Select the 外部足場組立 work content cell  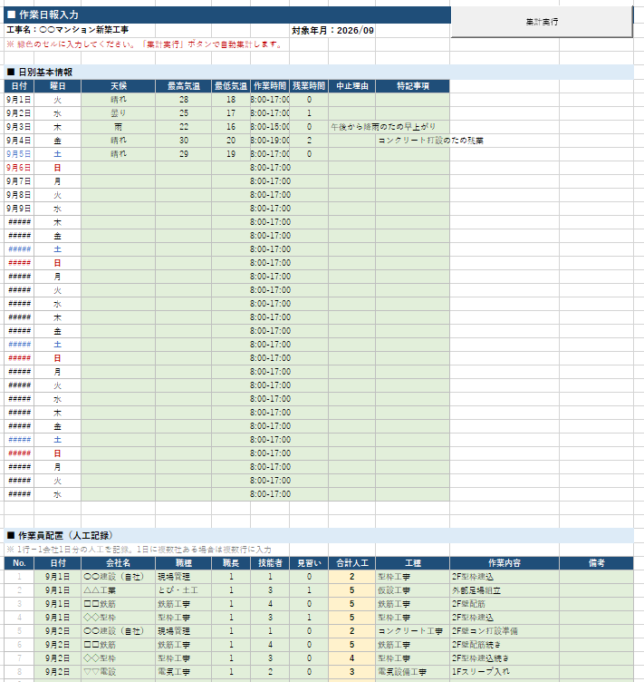(x=505, y=590)
